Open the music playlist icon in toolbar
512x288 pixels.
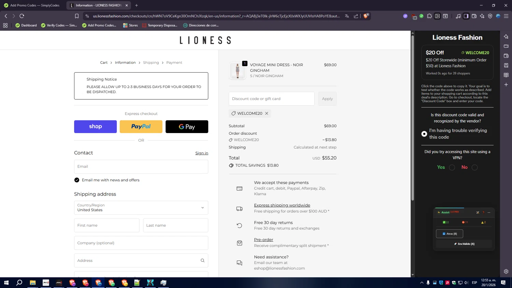[458, 16]
